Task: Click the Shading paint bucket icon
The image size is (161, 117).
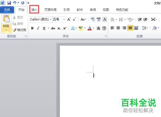Action: 155,28
